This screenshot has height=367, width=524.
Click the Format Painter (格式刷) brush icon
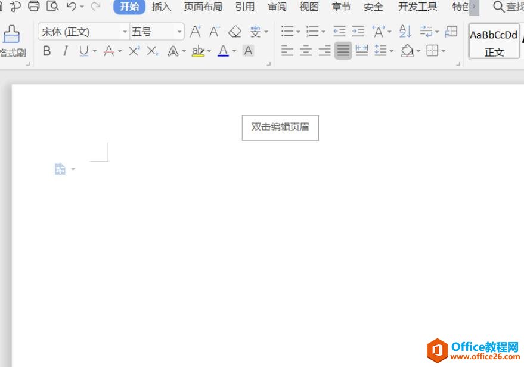tap(11, 35)
